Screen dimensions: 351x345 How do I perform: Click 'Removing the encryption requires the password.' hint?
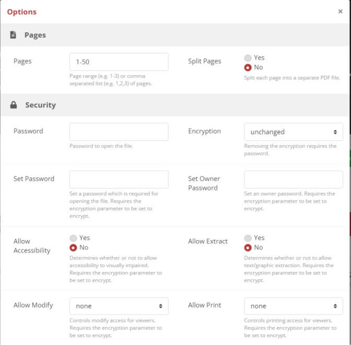click(290, 150)
